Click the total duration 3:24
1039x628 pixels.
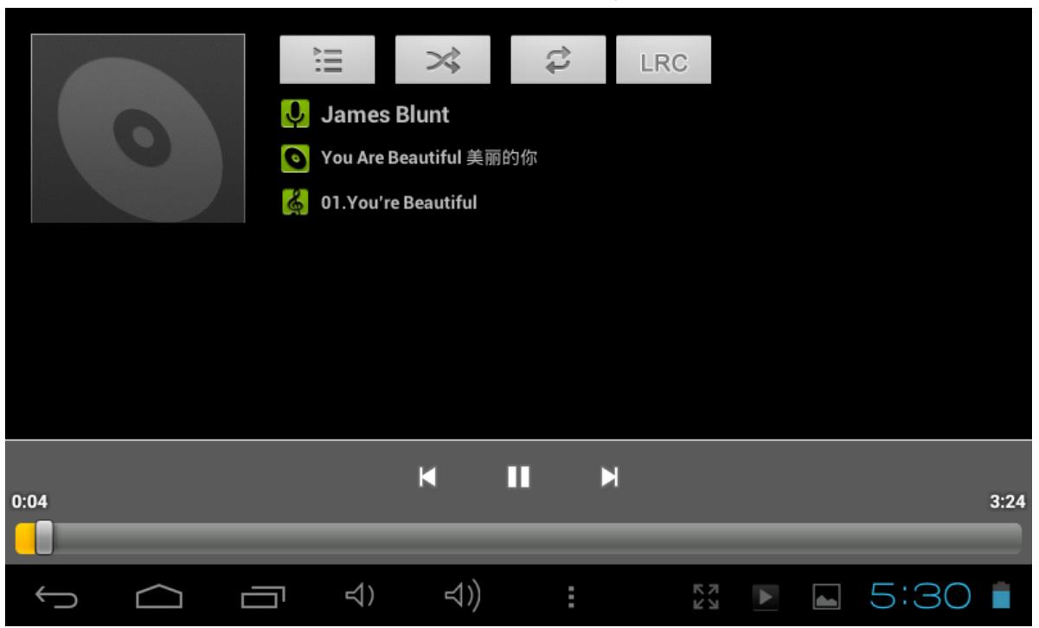1008,502
